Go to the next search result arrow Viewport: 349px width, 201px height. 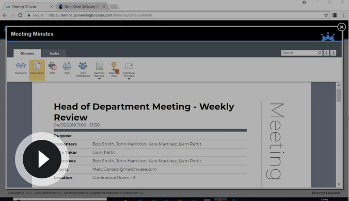(333, 53)
